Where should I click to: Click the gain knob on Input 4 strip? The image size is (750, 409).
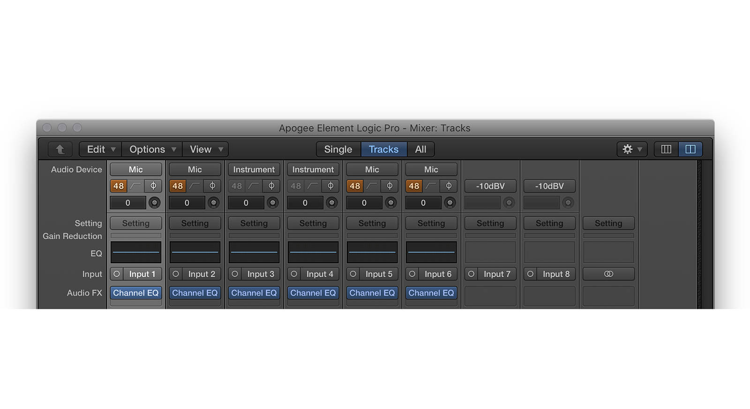[x=331, y=203]
